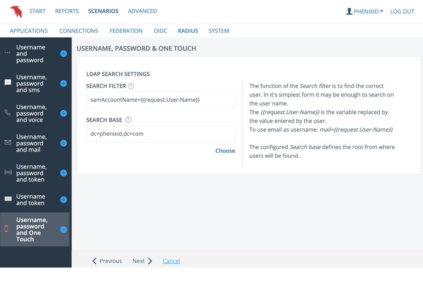Viewport: 423px width, 307px height.
Task: Click the Choose link for search base
Action: [225, 151]
